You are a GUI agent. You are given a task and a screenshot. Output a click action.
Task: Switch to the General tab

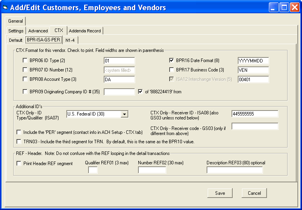(x=16, y=21)
